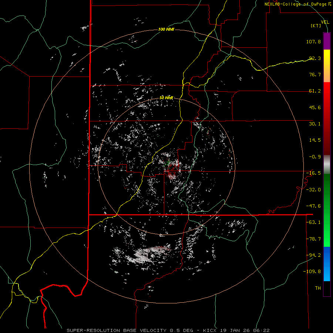
Task: Click the gray segment of velocity color bar
Action: click(327, 165)
